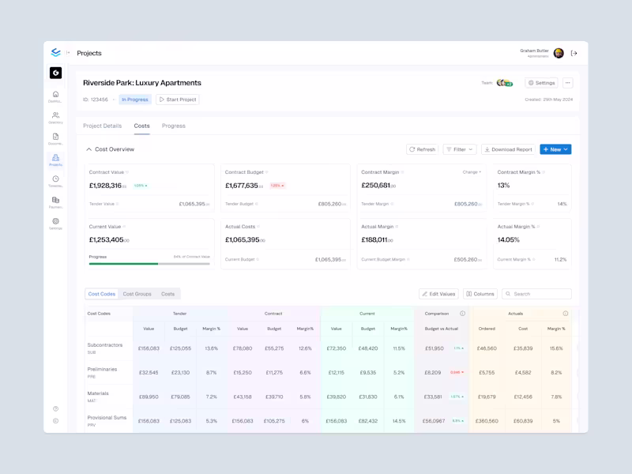Viewport: 632px width, 474px height.
Task: Open the Filter dropdown
Action: pyautogui.click(x=459, y=149)
